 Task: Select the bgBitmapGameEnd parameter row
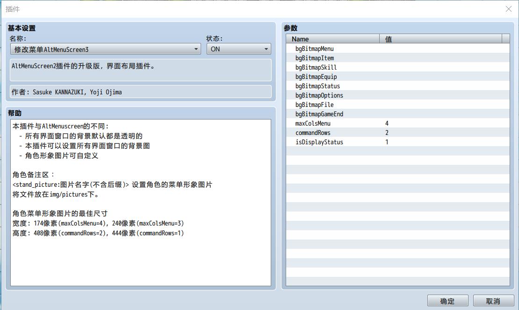[x=397, y=114]
